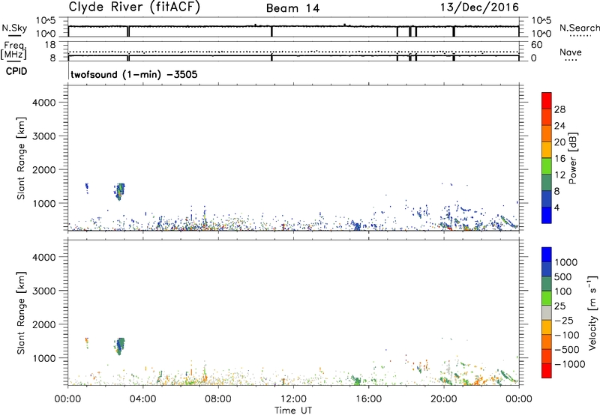Screen dimensions: 600x415
Task: Click the small orange echo near 01:00 in Velocity panel
Action: pyautogui.click(x=87, y=342)
